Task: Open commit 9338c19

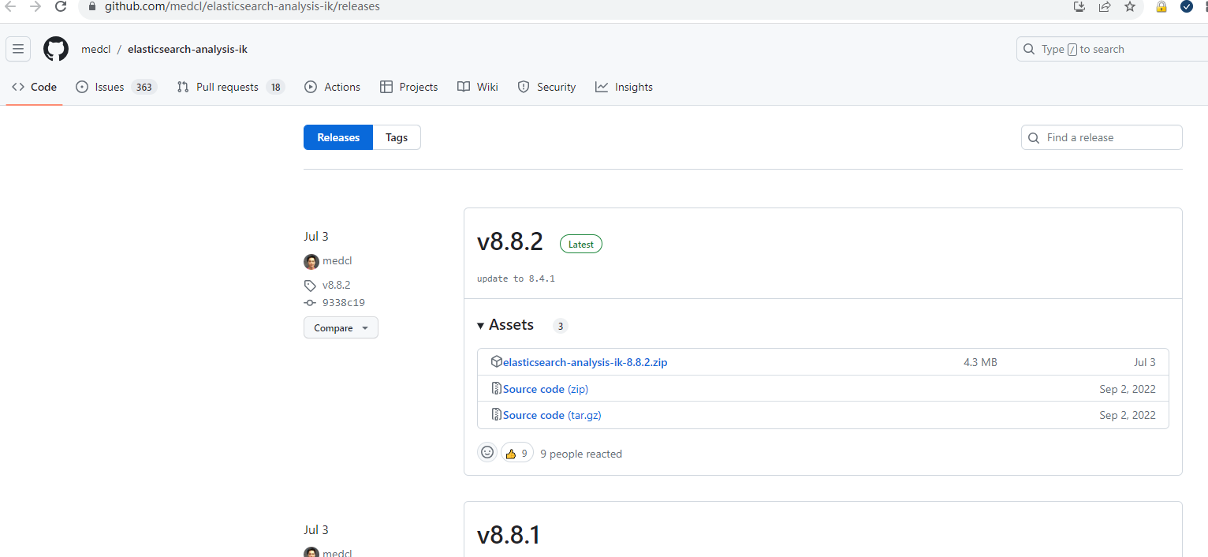Action: coord(344,302)
